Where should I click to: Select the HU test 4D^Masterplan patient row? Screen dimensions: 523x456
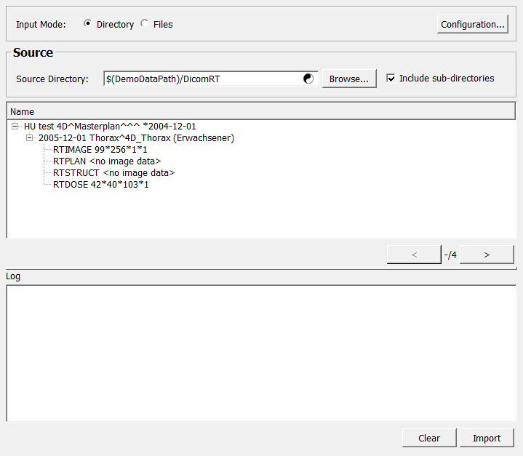tap(109, 126)
